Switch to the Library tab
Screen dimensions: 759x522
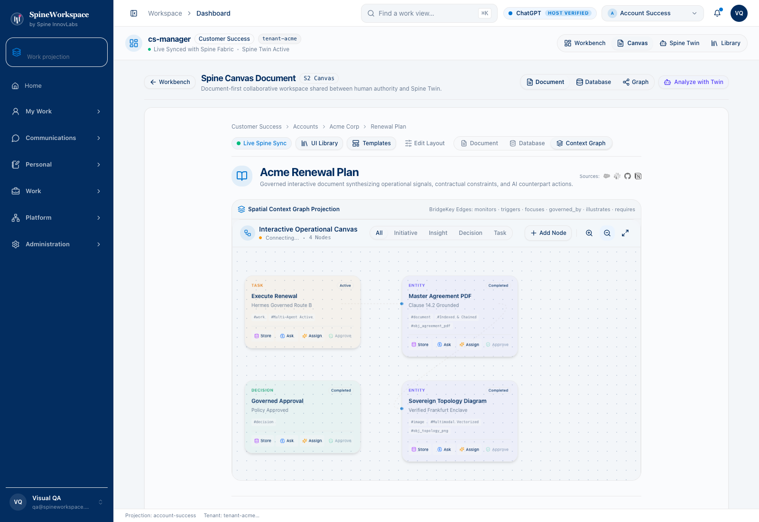click(725, 43)
